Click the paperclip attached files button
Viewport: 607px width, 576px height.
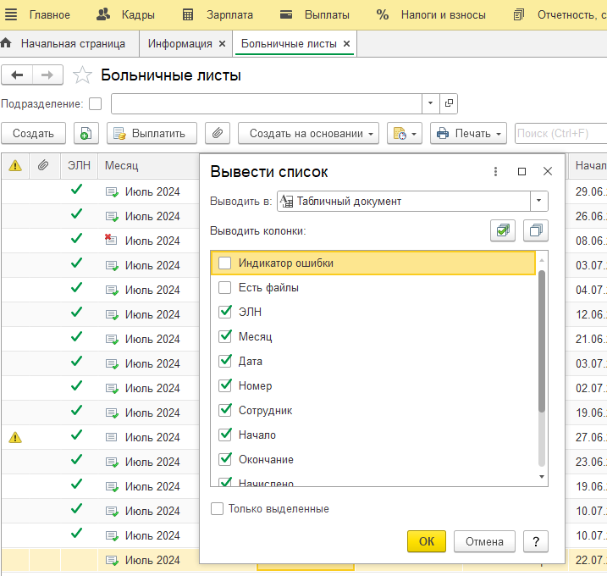point(218,133)
